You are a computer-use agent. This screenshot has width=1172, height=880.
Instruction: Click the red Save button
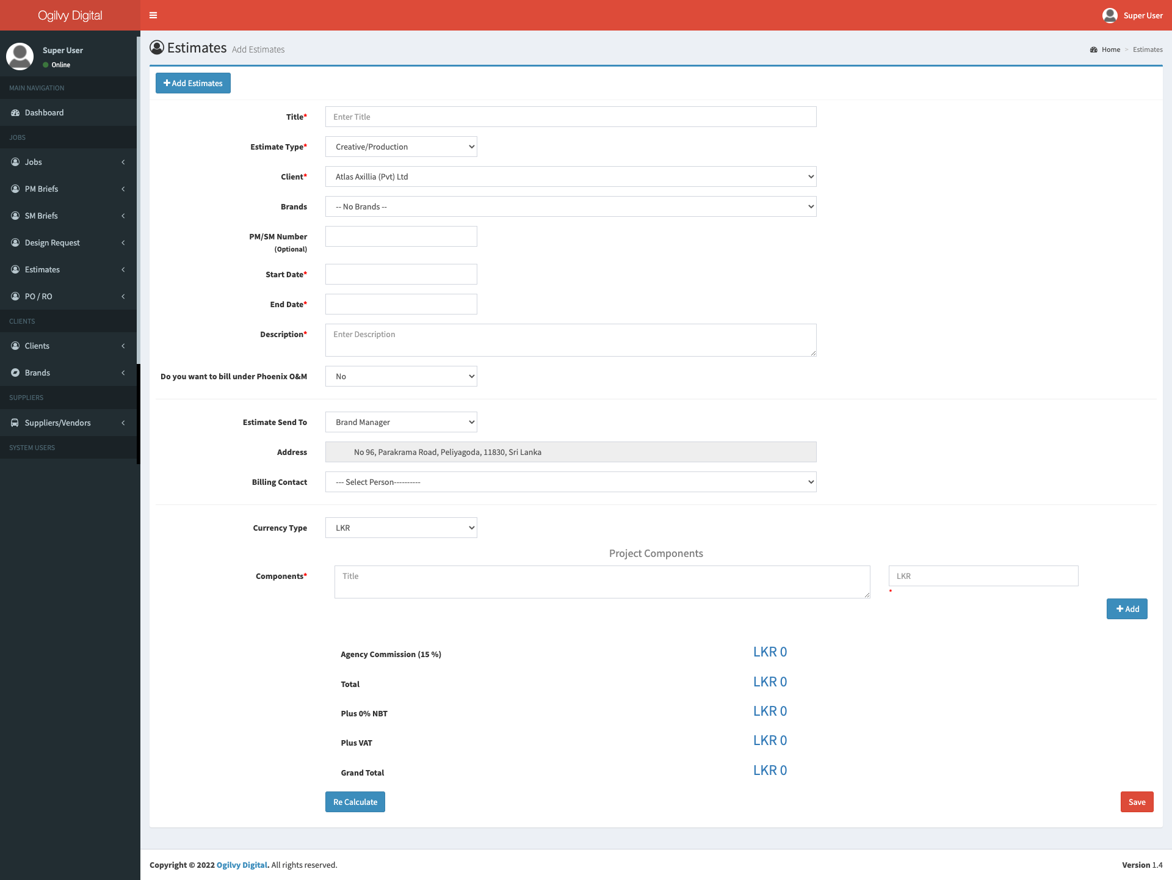tap(1137, 802)
